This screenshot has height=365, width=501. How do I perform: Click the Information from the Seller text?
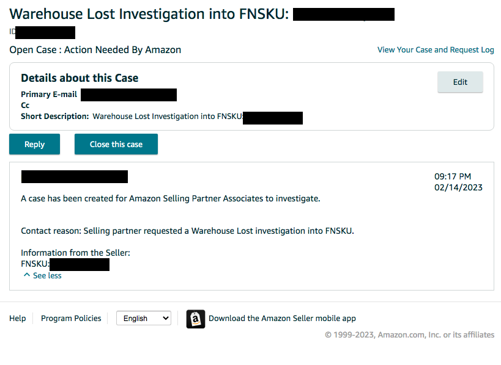(75, 253)
